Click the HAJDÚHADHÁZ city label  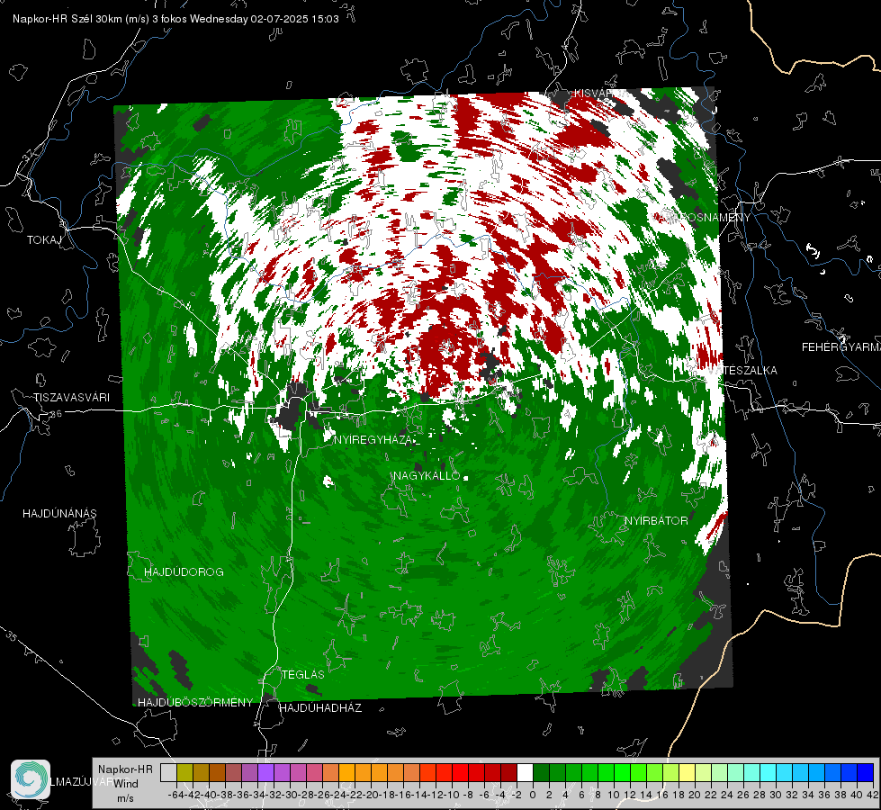tap(320, 707)
